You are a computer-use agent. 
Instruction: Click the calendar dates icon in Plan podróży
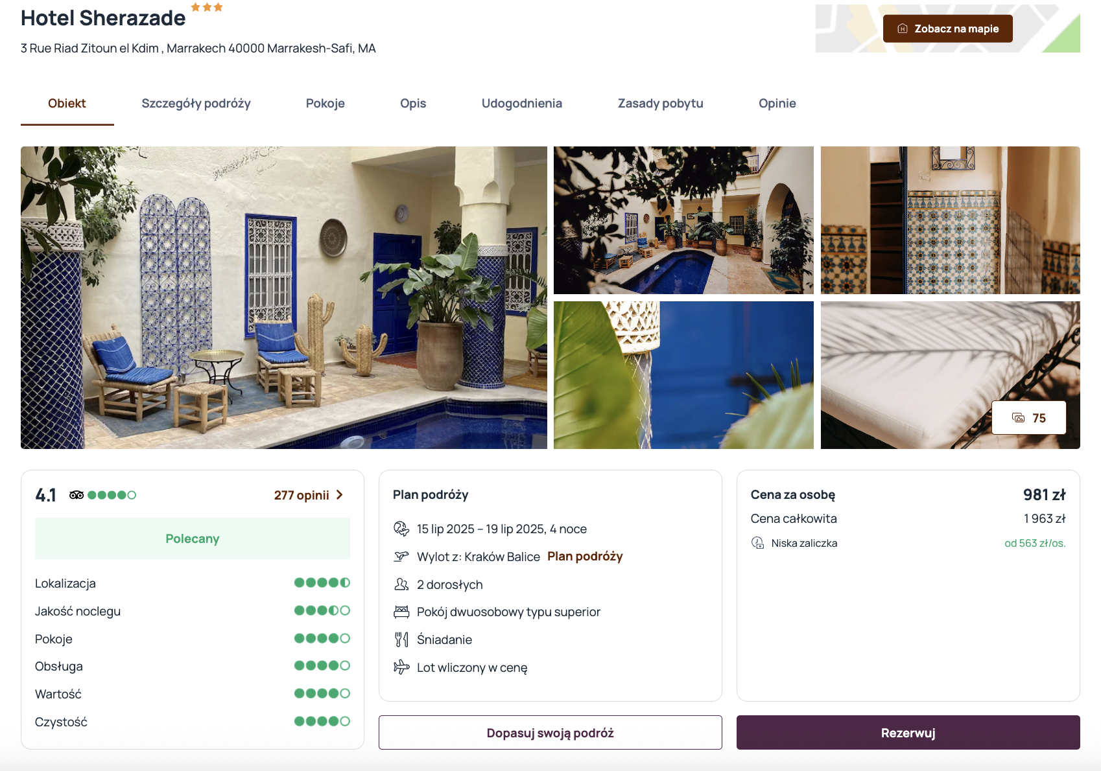(401, 529)
